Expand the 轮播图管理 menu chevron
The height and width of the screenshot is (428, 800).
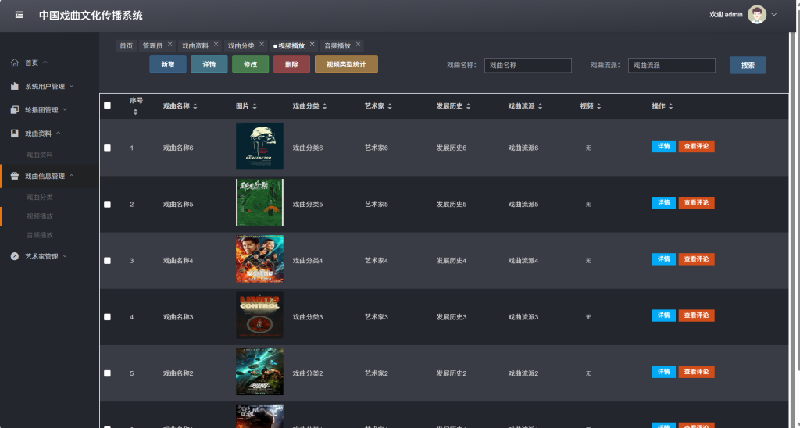[x=65, y=109]
